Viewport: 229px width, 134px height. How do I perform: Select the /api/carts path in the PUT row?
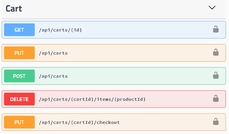(x=53, y=53)
